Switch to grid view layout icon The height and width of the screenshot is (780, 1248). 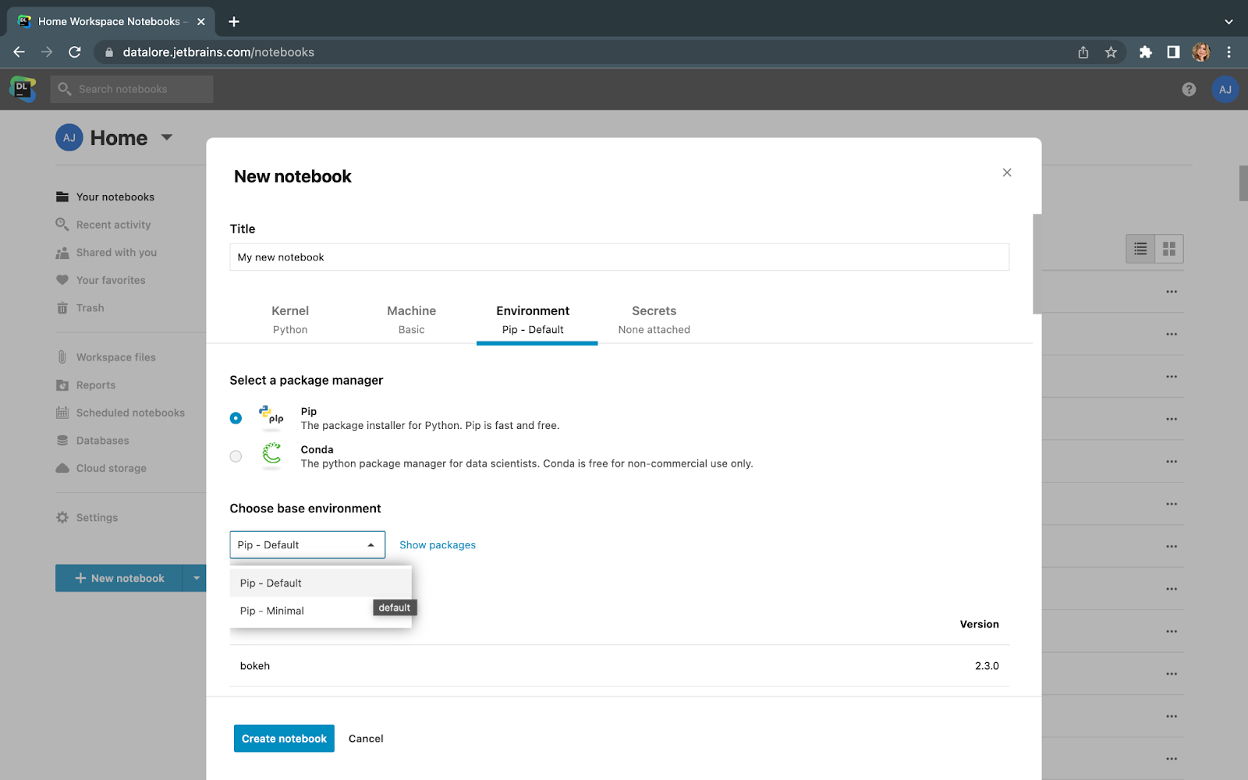pyautogui.click(x=1168, y=249)
